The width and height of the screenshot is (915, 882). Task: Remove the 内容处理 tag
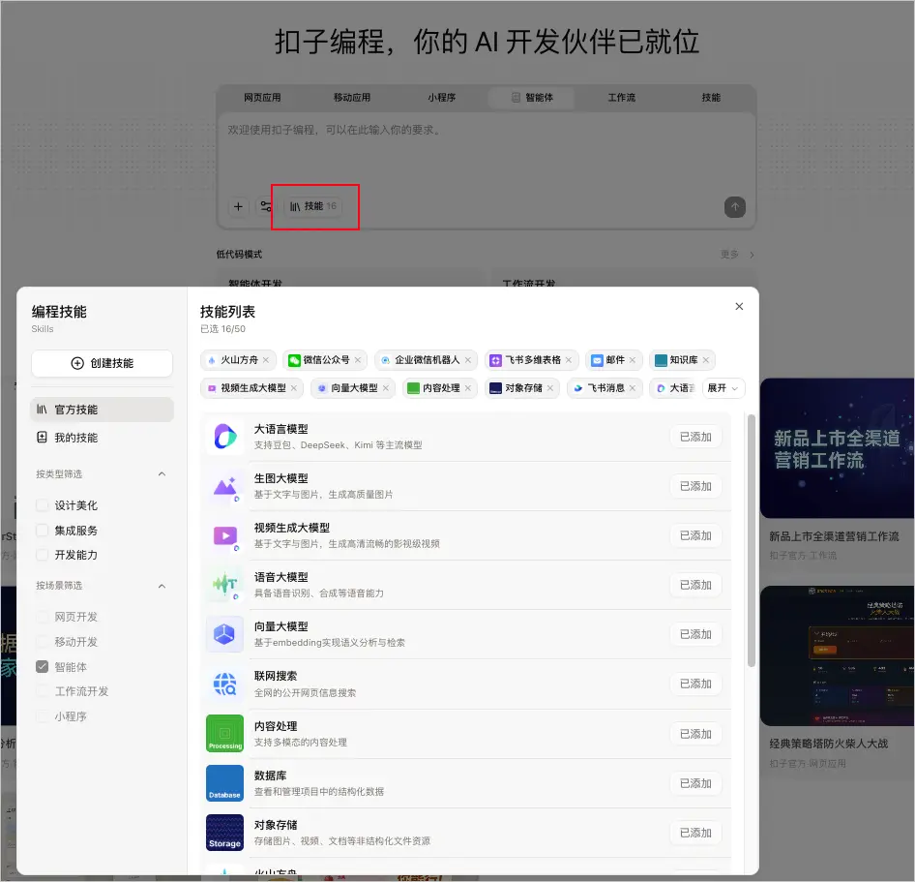coord(468,388)
